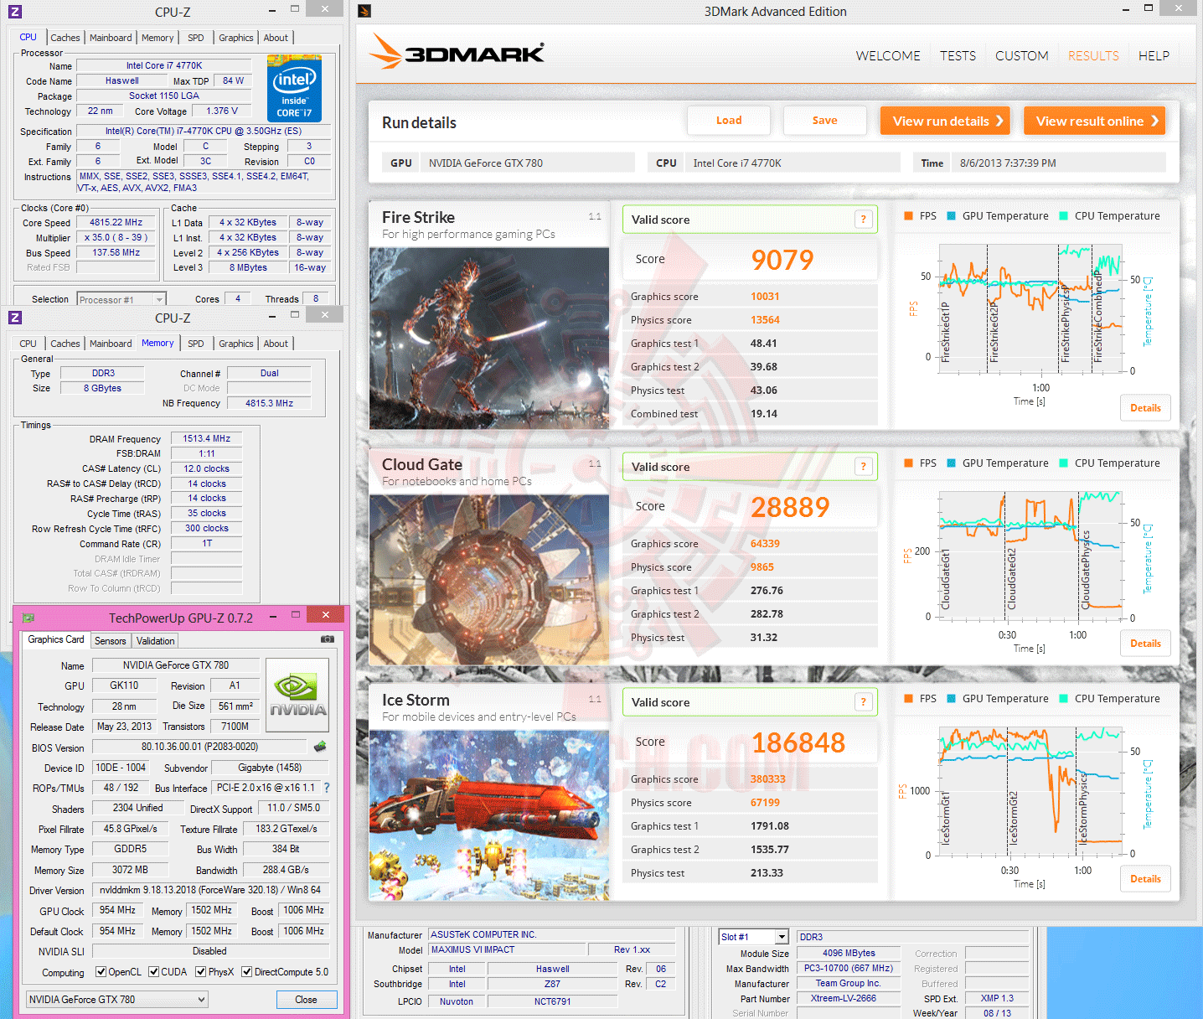Click the Ice Storm preview thumbnail
This screenshot has width=1203, height=1019.
click(489, 815)
